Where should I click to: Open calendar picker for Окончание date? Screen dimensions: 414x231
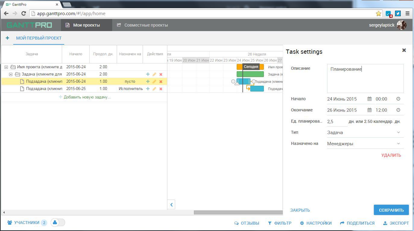pyautogui.click(x=369, y=110)
